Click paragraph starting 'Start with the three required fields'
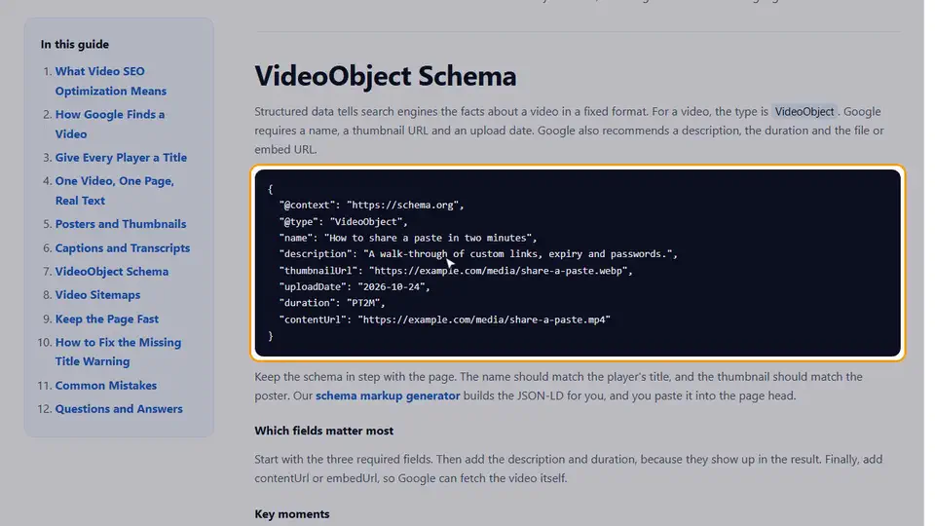935x526 pixels. (568, 469)
